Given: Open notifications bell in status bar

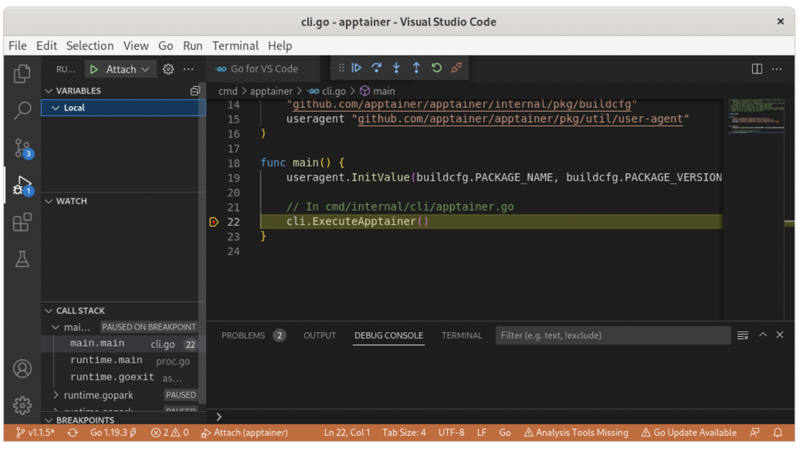Looking at the screenshot, I should (x=778, y=433).
